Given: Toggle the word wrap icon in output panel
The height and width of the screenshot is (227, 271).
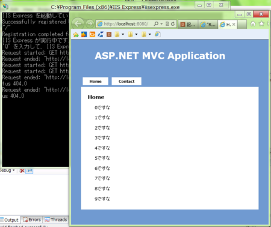Looking at the screenshot, I should tap(30, 171).
